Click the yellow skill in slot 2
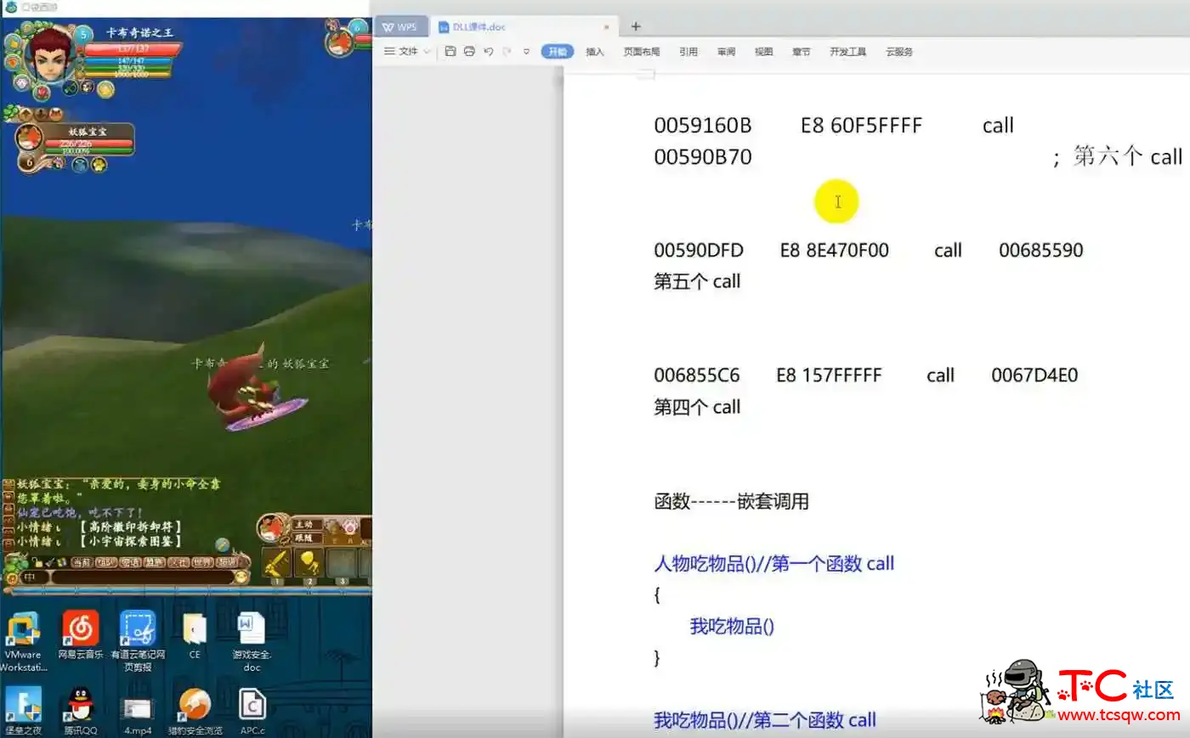This screenshot has height=738, width=1190. click(309, 563)
